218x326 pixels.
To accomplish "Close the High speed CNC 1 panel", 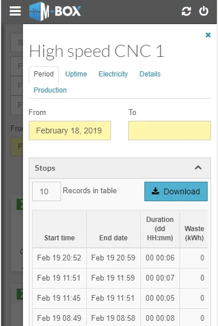I will pyautogui.click(x=208, y=35).
